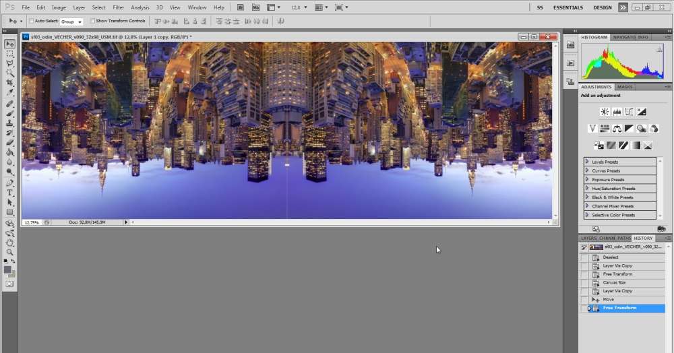Pick the Zoom tool in the toolbox
The width and height of the screenshot is (674, 353).
[10, 252]
